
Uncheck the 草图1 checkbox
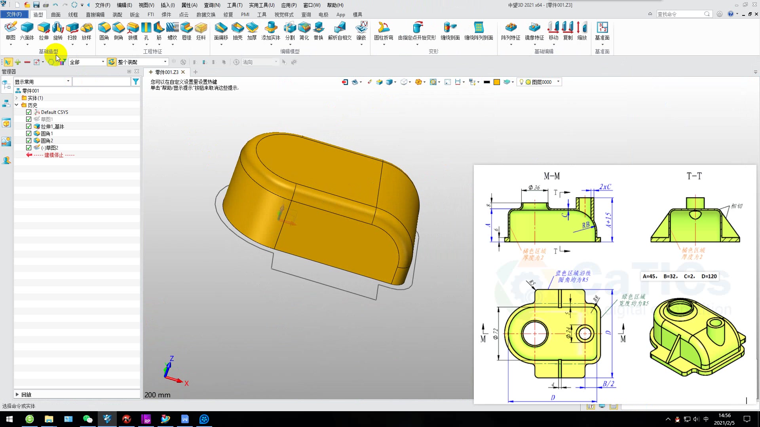tap(28, 119)
